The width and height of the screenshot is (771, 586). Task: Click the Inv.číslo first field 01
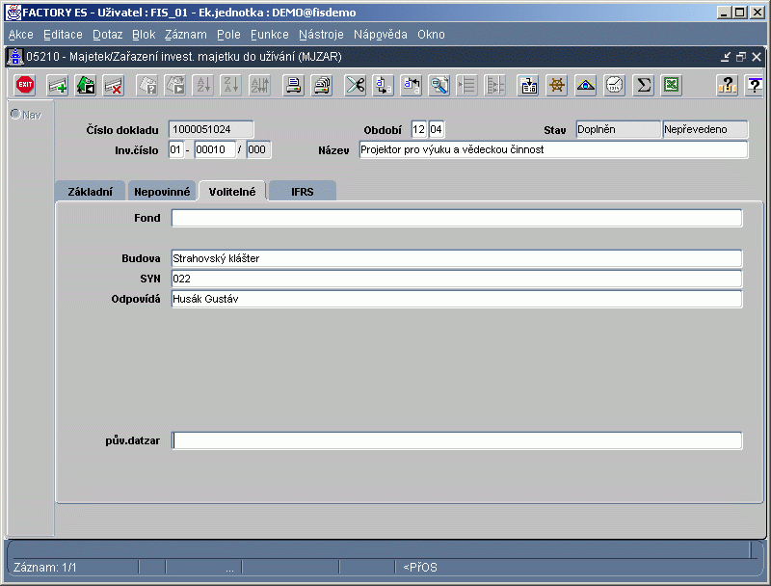tap(176, 149)
